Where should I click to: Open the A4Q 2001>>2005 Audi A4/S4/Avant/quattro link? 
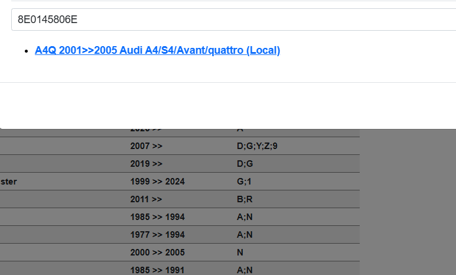pyautogui.click(x=157, y=50)
